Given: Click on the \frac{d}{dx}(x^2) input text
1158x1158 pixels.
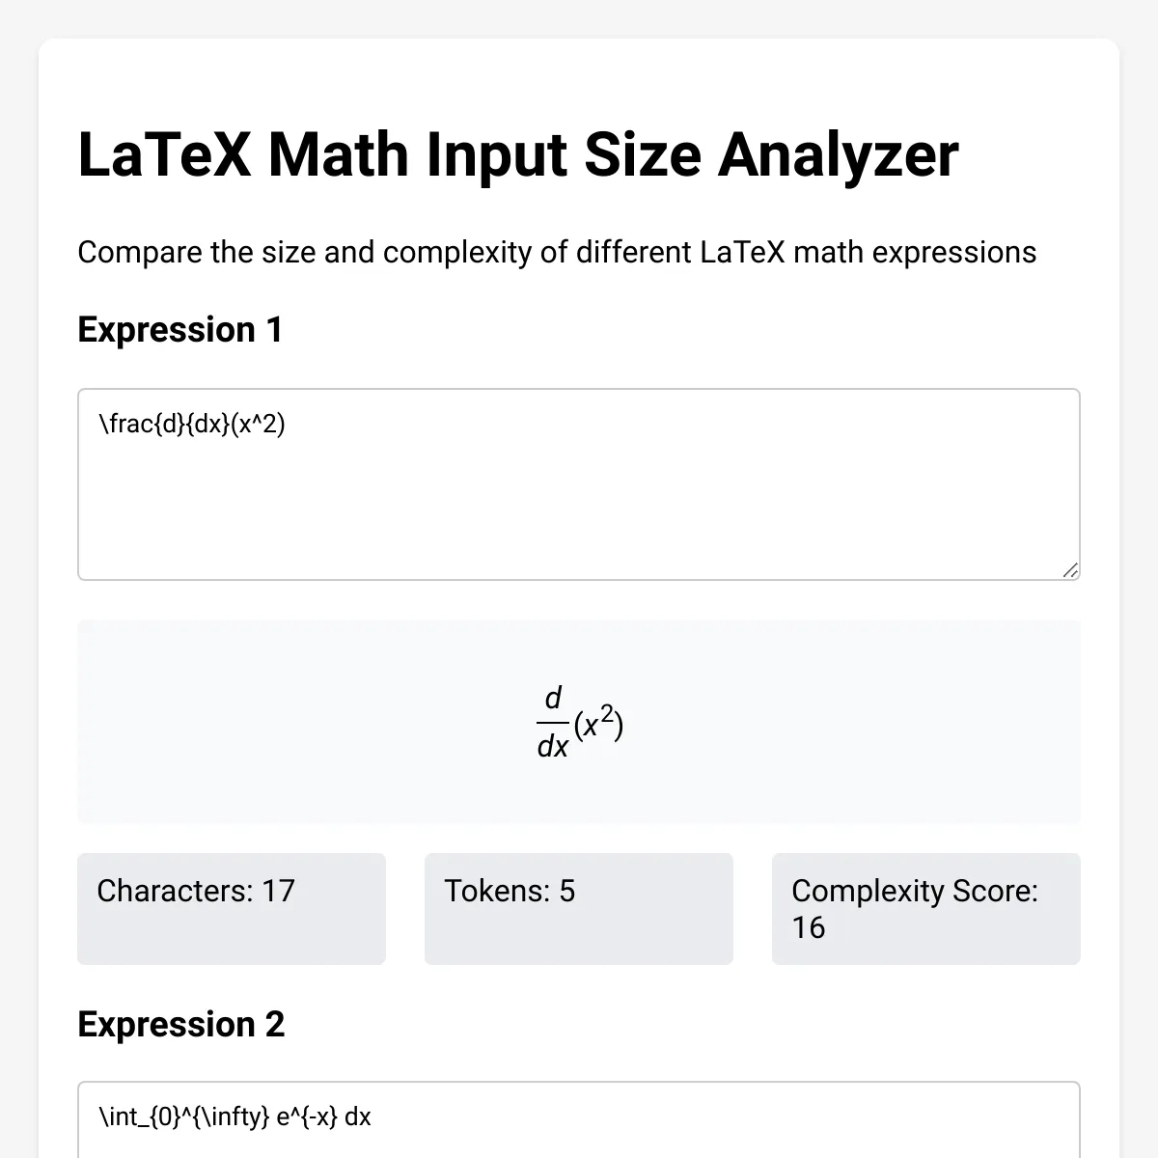Looking at the screenshot, I should point(192,424).
